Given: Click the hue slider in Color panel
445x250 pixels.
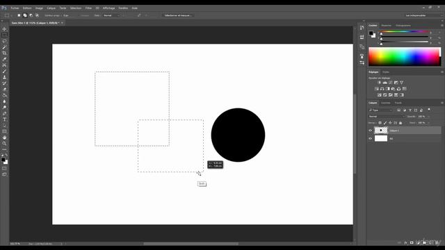Looking at the screenshot, I should tap(404, 32).
